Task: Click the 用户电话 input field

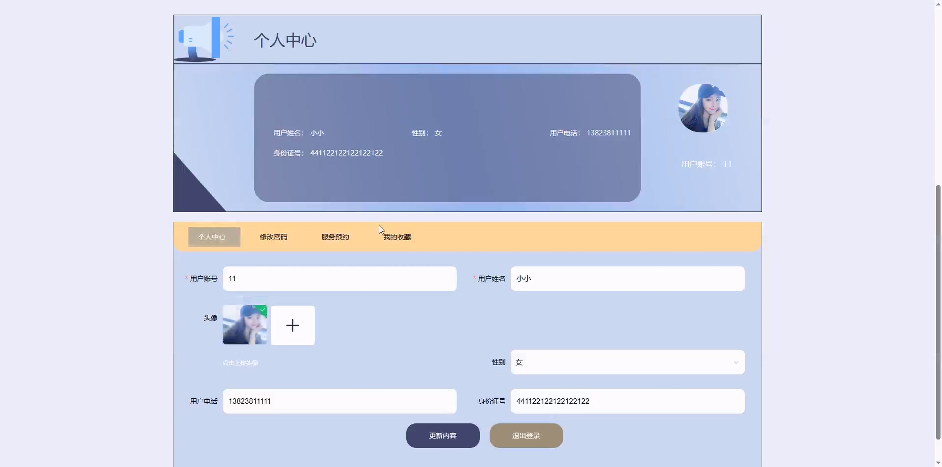Action: (339, 401)
